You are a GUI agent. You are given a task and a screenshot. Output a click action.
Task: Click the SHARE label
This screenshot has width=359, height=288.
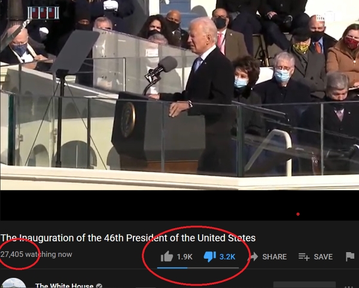[x=275, y=257]
